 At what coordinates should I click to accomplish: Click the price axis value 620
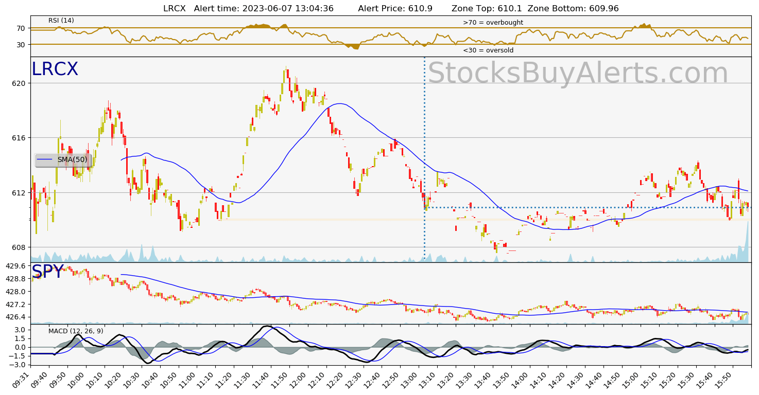coord(19,83)
